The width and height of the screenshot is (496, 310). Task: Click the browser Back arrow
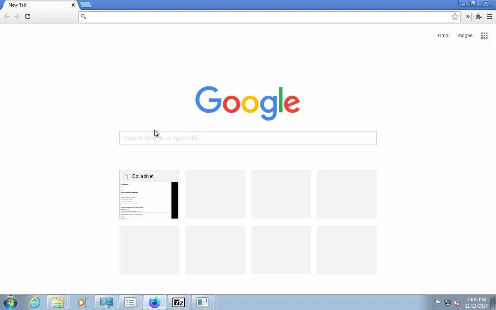tap(7, 16)
